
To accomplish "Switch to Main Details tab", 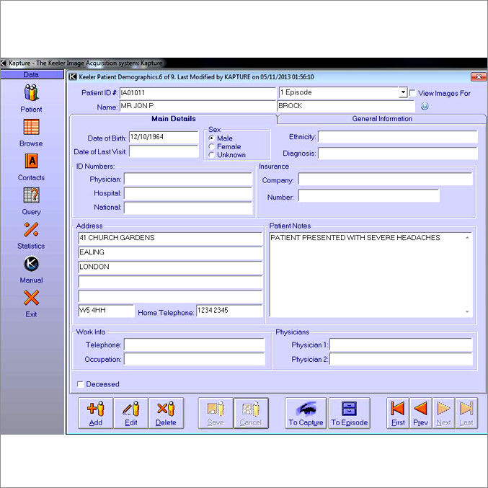I will [x=173, y=119].
